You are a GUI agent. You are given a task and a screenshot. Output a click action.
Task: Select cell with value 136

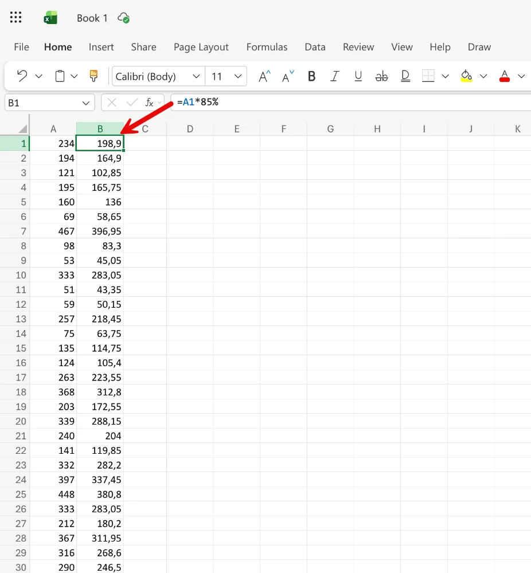pos(100,201)
